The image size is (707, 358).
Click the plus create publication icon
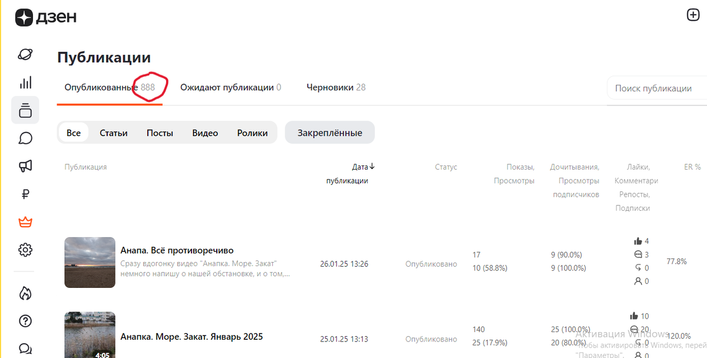pos(693,15)
